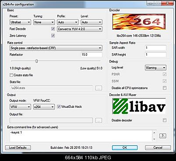The image size is (176, 161).
Task: Click the Output file path field
Action: pyautogui.click(x=51, y=120)
